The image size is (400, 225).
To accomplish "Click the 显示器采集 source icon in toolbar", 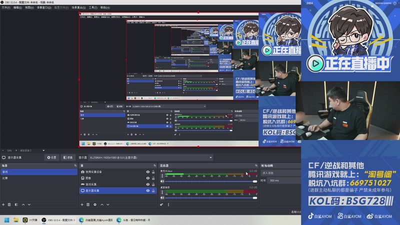I will pyautogui.click(x=4, y=157).
